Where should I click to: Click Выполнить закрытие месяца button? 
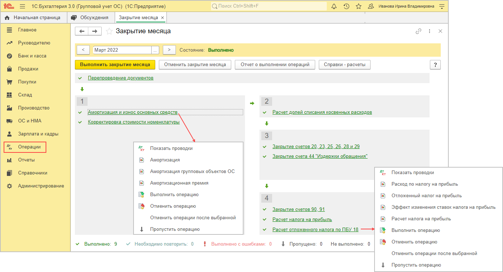115,65
